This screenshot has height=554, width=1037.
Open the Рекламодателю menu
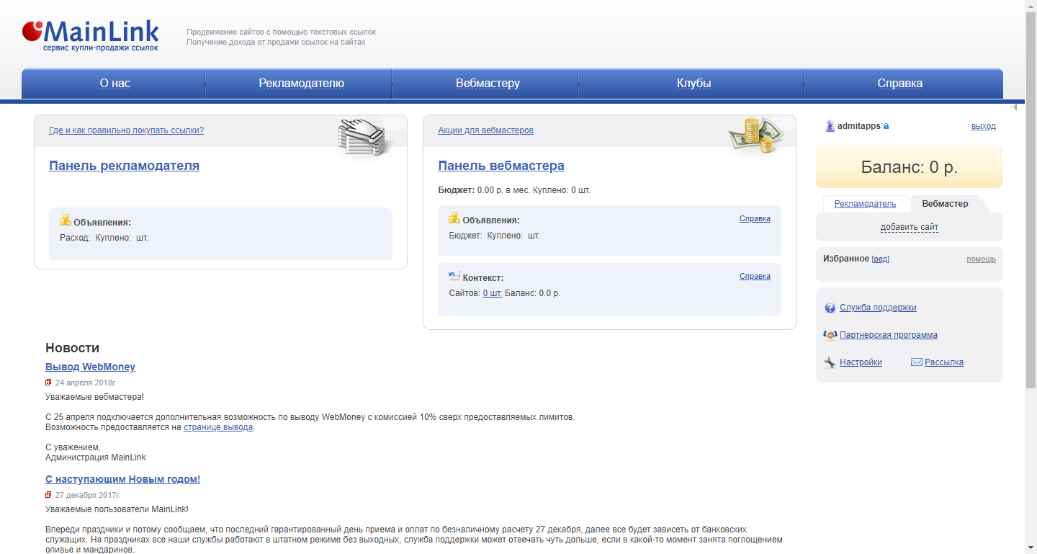pyautogui.click(x=301, y=84)
